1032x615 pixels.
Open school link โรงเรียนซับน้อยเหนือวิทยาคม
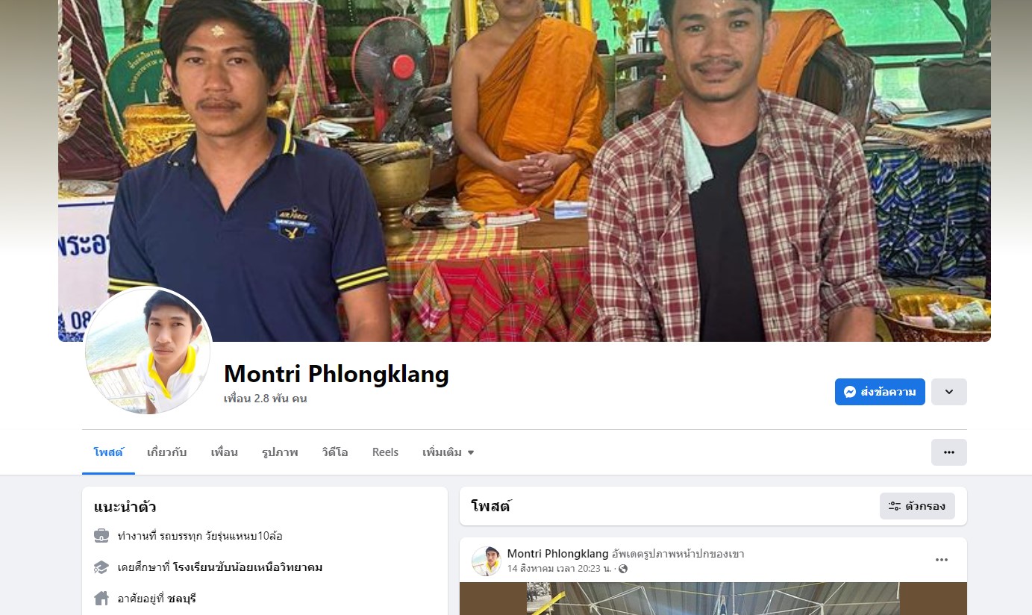[248, 567]
